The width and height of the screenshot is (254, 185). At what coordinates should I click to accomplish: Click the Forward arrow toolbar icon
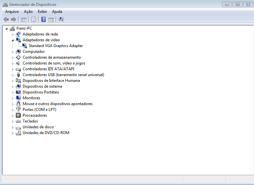point(14,20)
